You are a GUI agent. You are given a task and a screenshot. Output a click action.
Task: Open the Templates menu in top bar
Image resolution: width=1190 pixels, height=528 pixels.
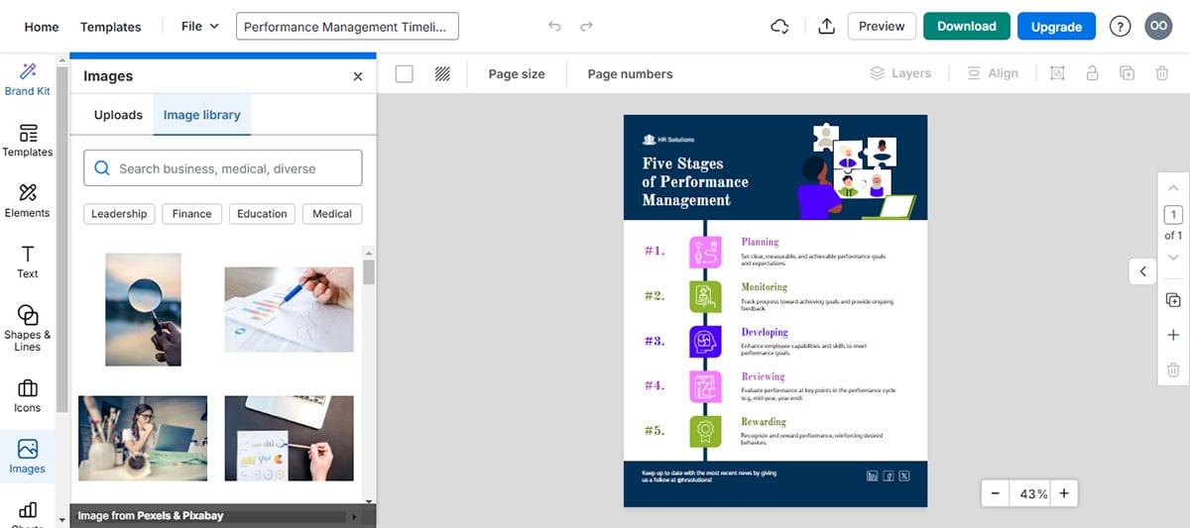(110, 27)
